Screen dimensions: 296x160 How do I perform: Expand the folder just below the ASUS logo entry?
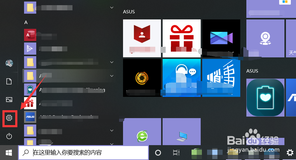[x=112, y=131]
